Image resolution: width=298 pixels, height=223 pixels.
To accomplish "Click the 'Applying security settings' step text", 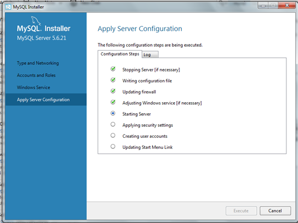I will (148, 125).
